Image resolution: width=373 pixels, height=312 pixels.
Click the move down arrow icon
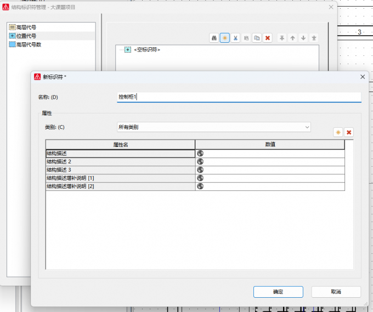[x=303, y=38]
